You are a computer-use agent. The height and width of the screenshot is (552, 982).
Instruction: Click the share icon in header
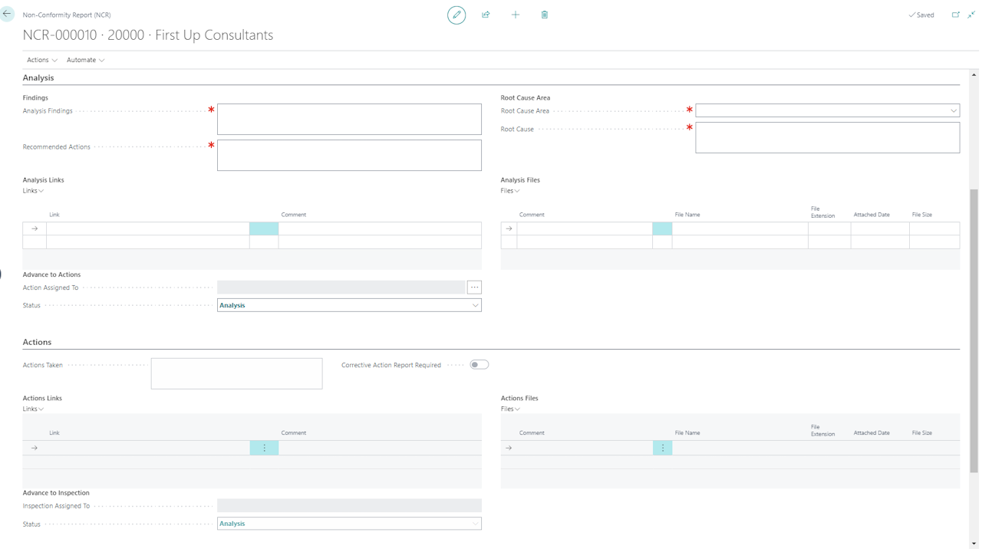point(486,15)
